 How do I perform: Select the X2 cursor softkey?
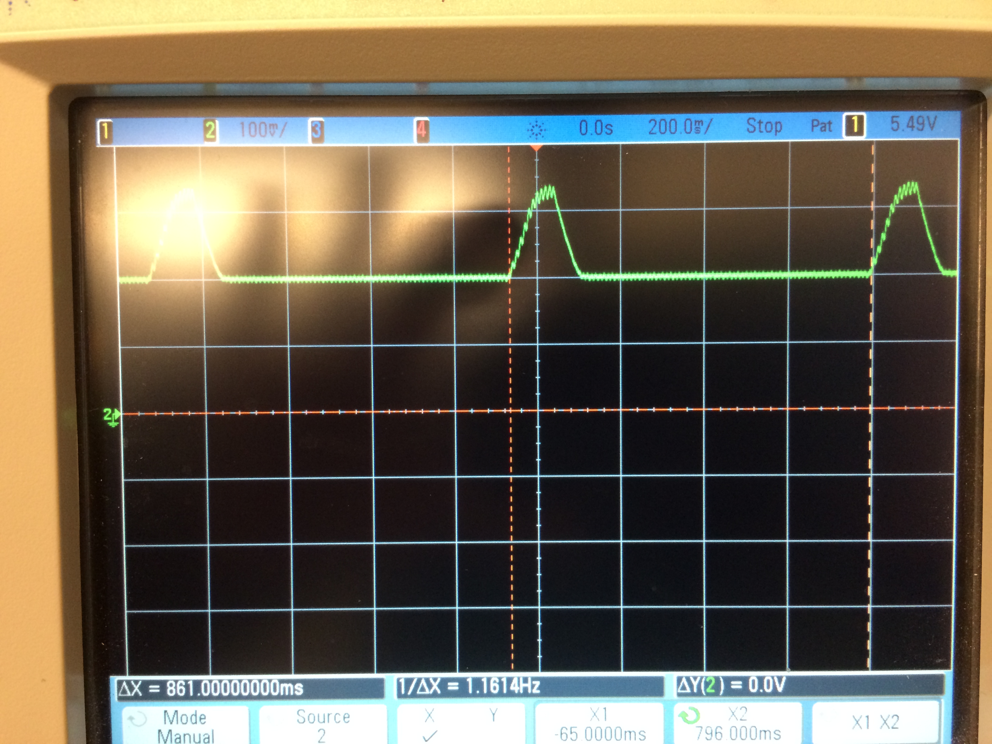738,722
